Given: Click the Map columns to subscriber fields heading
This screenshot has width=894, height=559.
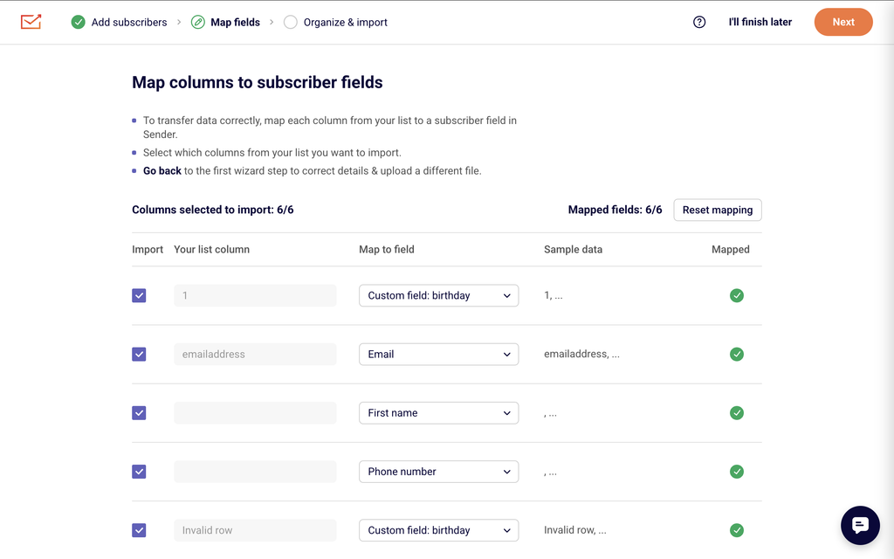Looking at the screenshot, I should (258, 82).
